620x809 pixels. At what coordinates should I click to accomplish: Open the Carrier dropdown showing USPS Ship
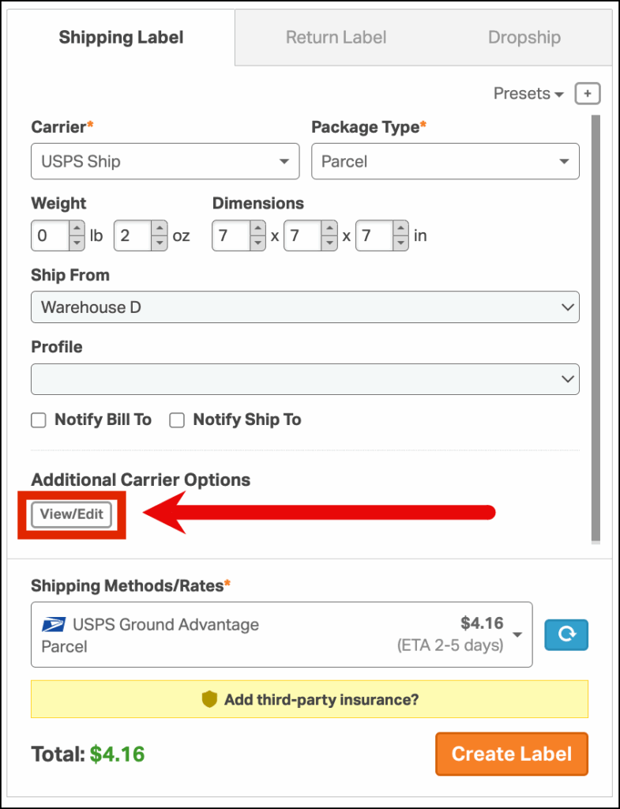tap(165, 161)
